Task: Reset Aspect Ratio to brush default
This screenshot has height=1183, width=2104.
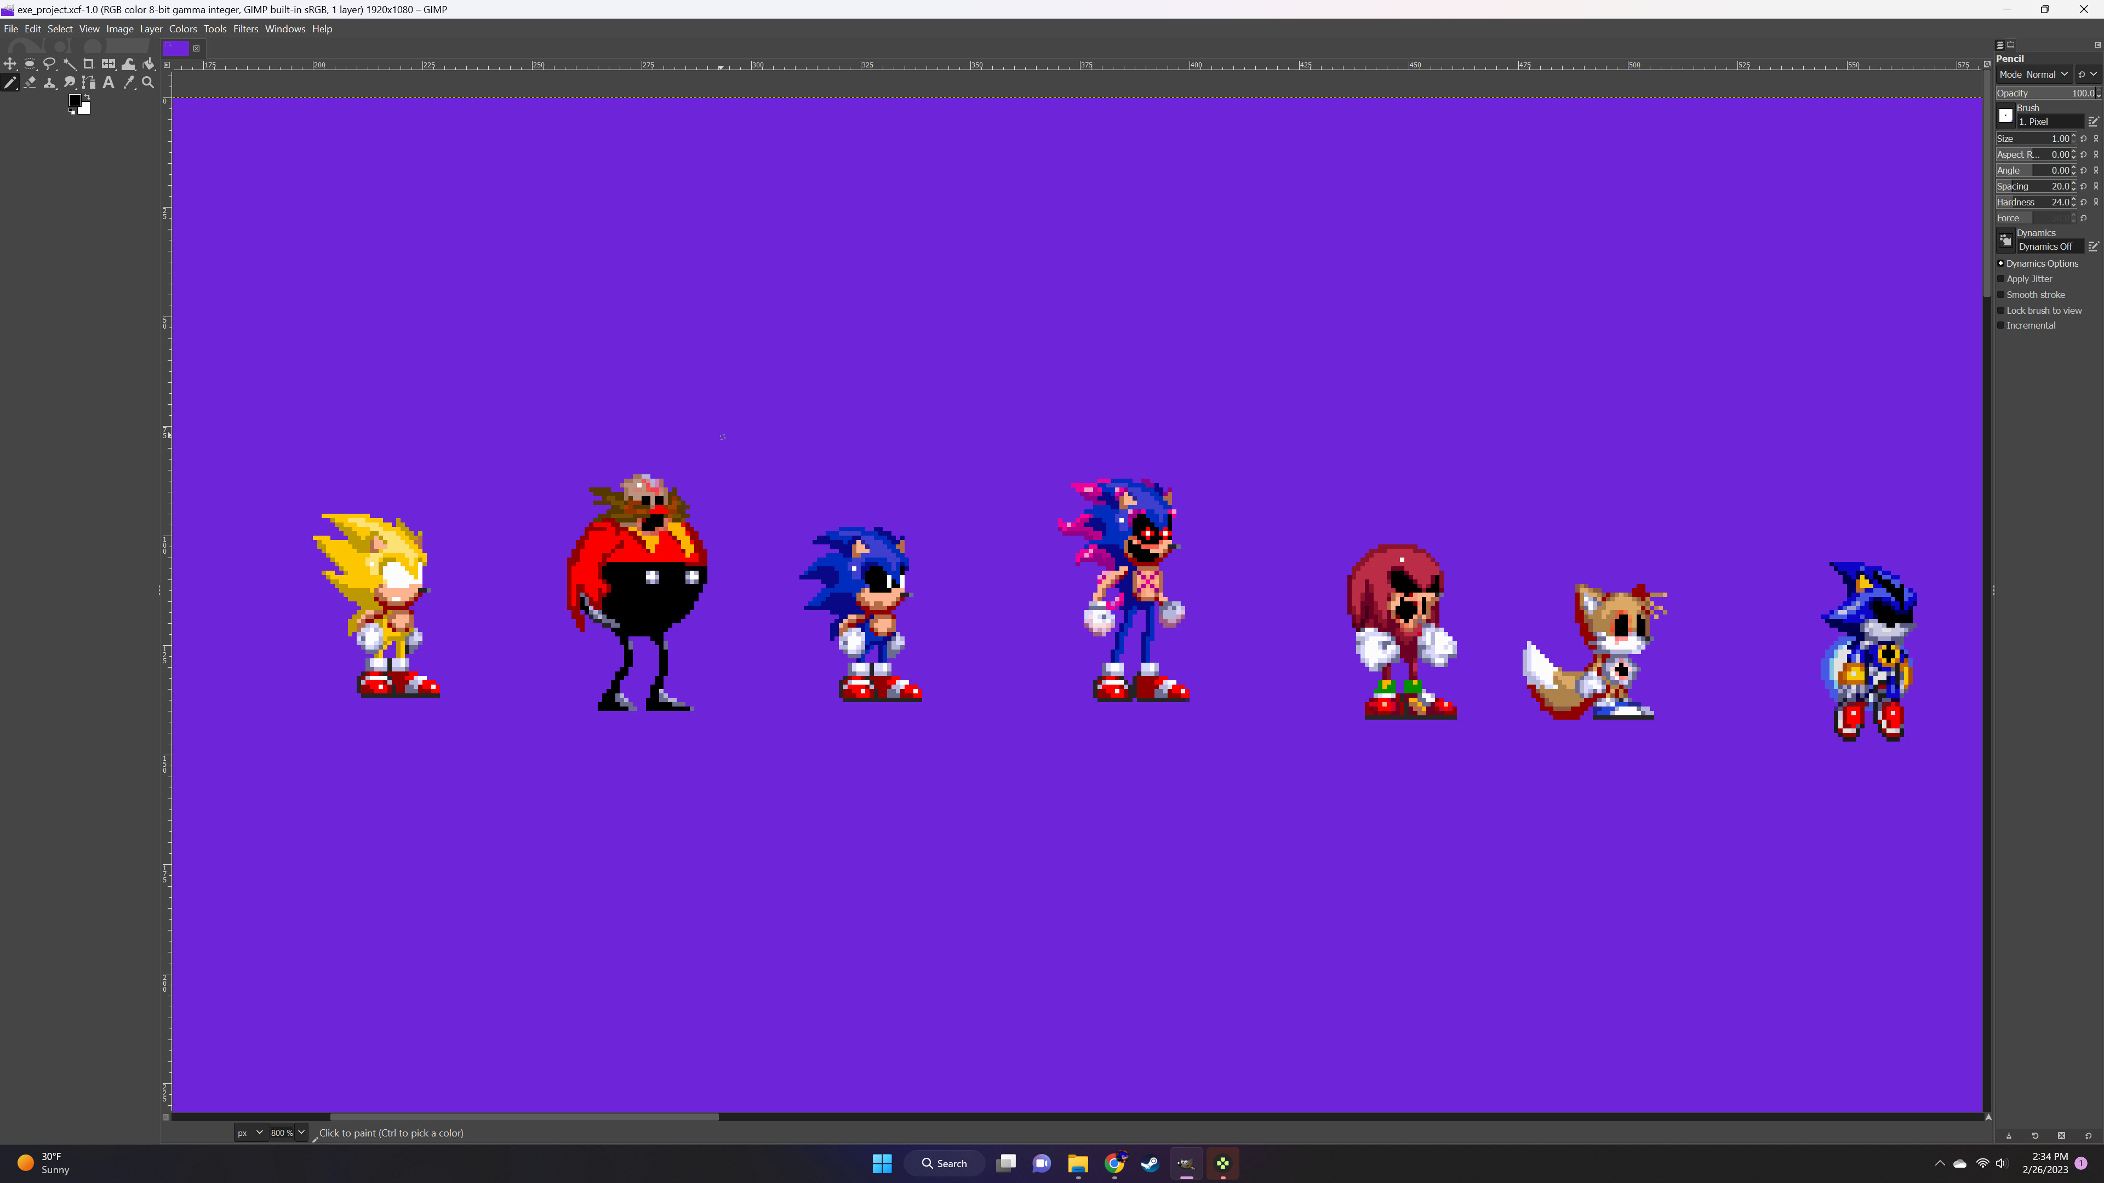Action: pos(2084,154)
